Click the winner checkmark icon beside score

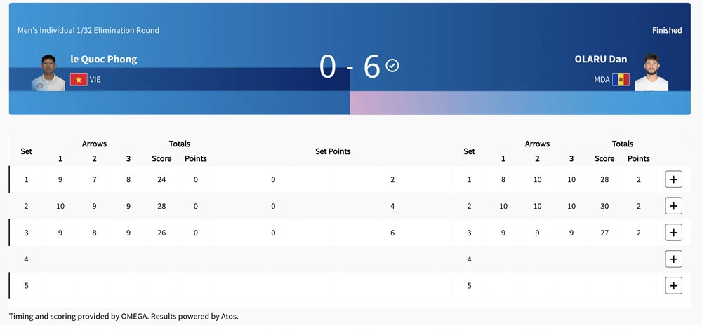pyautogui.click(x=392, y=65)
